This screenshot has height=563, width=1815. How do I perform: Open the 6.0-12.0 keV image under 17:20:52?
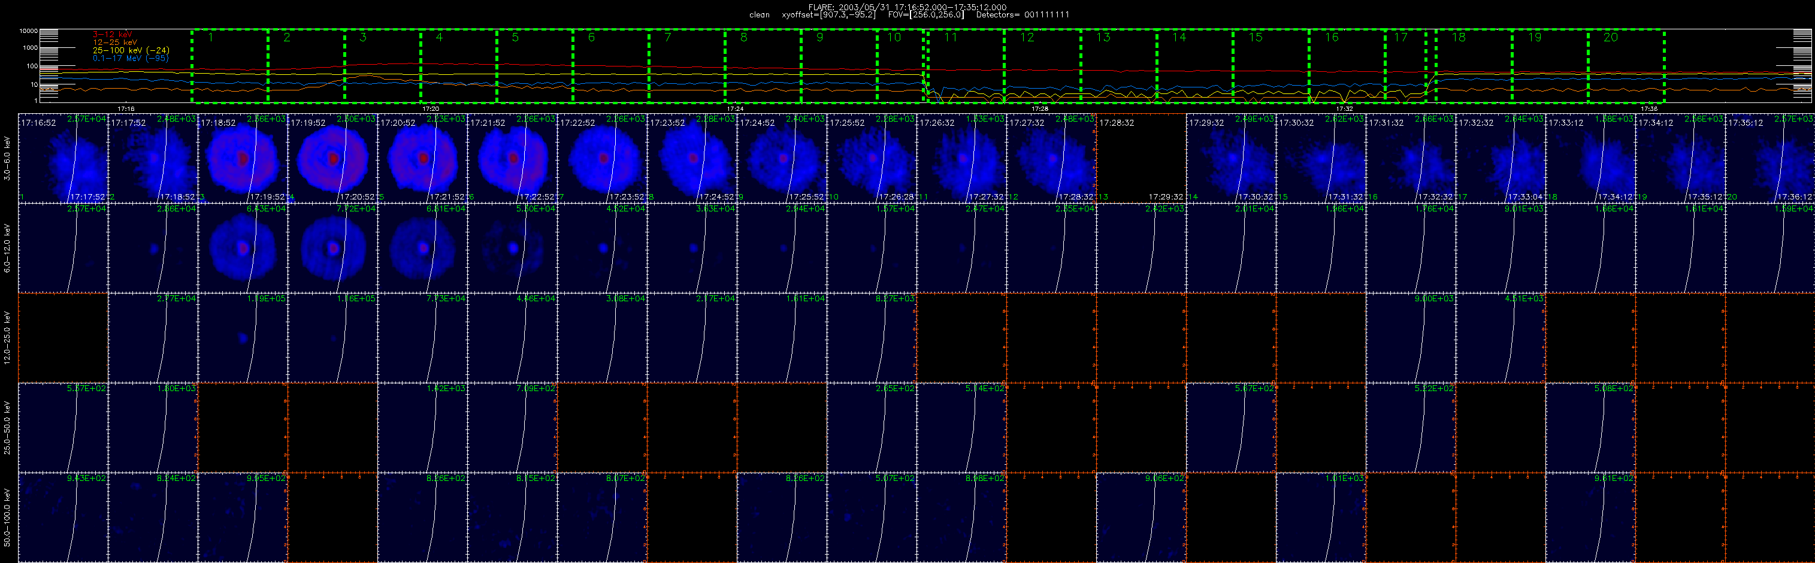click(x=423, y=248)
